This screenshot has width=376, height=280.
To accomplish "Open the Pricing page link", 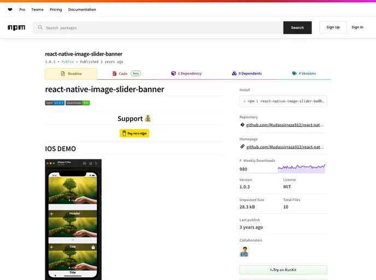I will pyautogui.click(x=56, y=10).
